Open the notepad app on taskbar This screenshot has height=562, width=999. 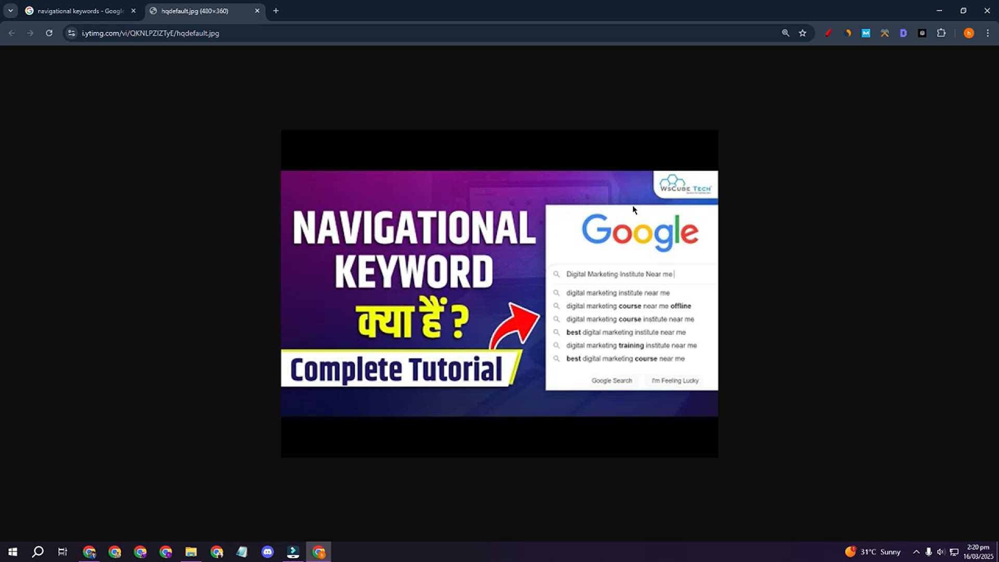tap(242, 552)
